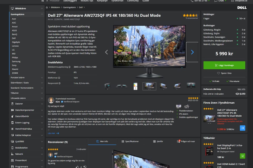Click the Presentkort icon in sidebar
Viewport: 253px width, 168px height.
pos(12,160)
